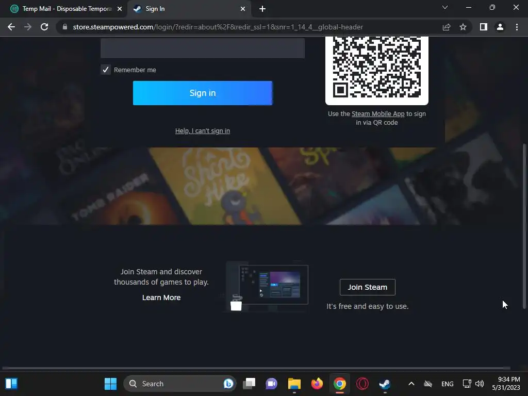Viewport: 528px width, 396px height.
Task: Click the blue Sign in button
Action: [203, 93]
